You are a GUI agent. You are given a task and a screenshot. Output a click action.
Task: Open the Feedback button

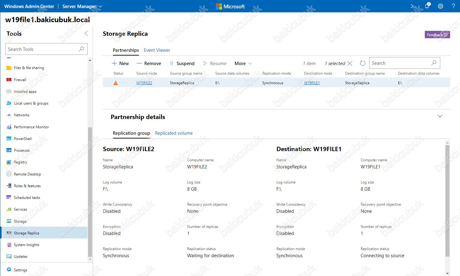[x=437, y=35]
